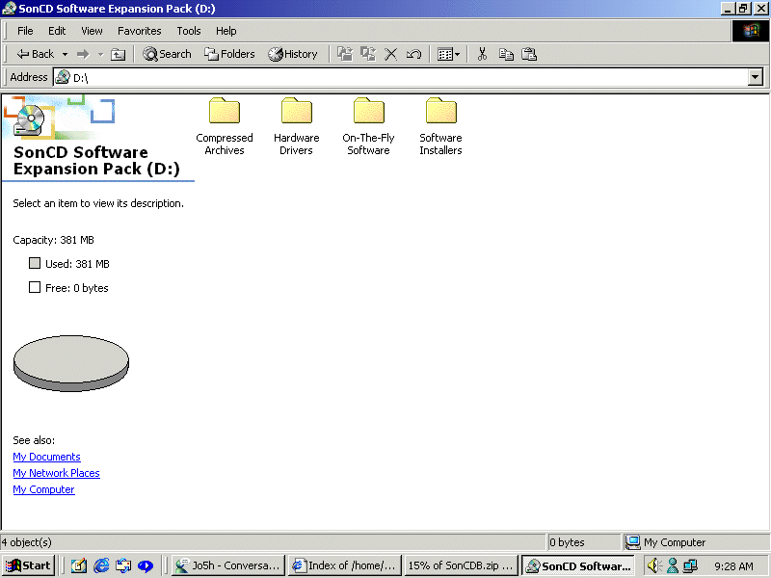
Task: Toggle the Folders pane button
Action: point(229,55)
